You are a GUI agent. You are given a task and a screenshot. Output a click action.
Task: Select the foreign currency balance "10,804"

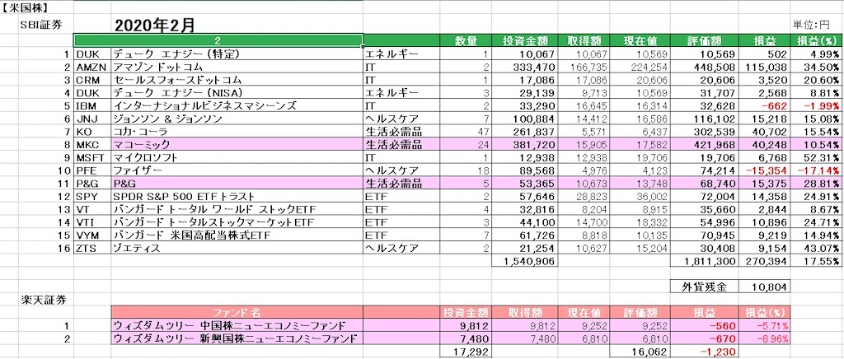764,287
